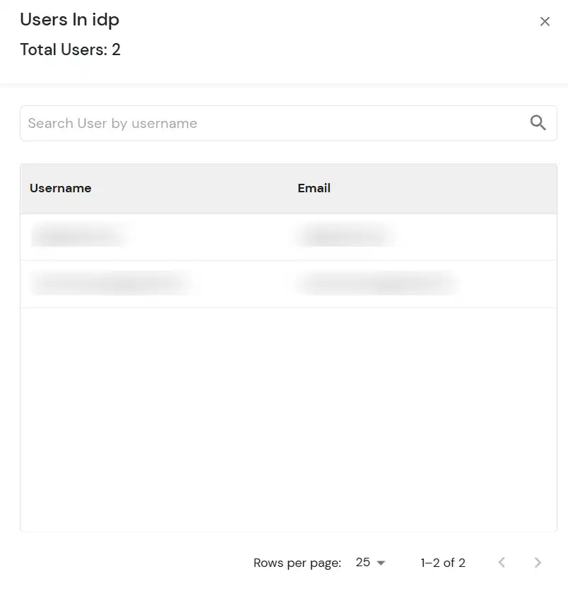Screen dimensions: 568x603
Task: Select the next page arrow icon
Action: coord(538,563)
